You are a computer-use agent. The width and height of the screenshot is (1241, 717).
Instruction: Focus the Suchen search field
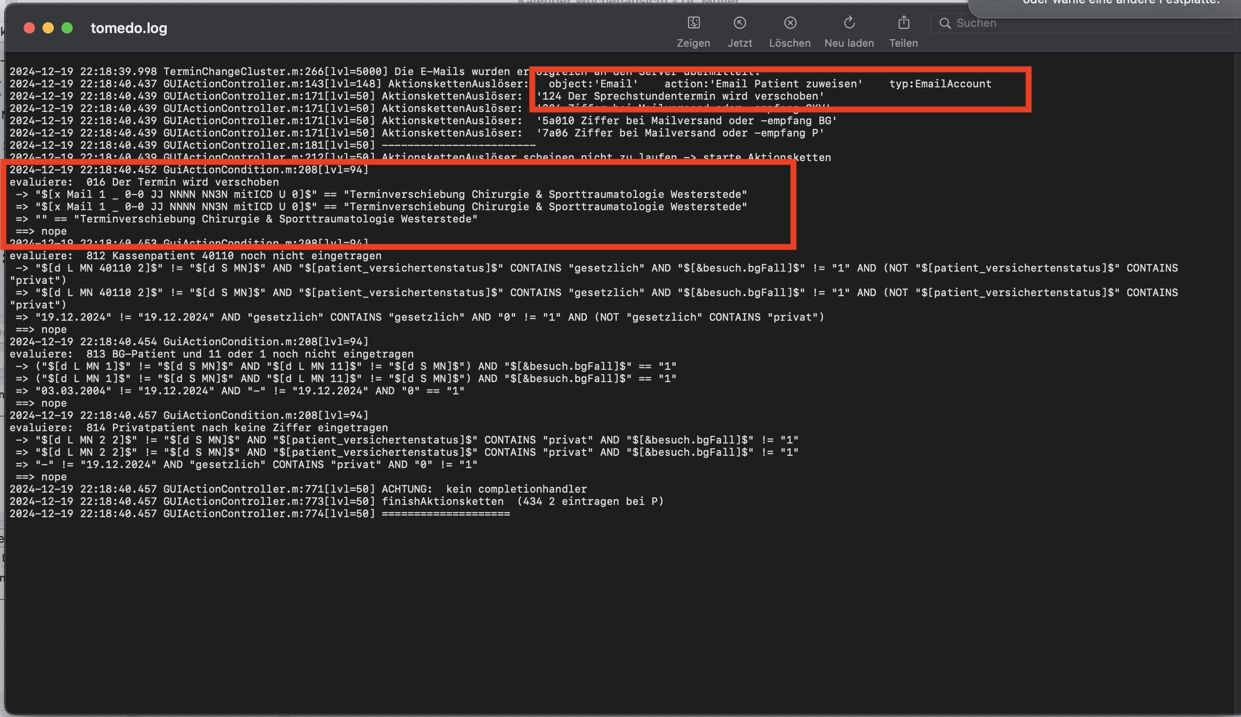[1083, 23]
